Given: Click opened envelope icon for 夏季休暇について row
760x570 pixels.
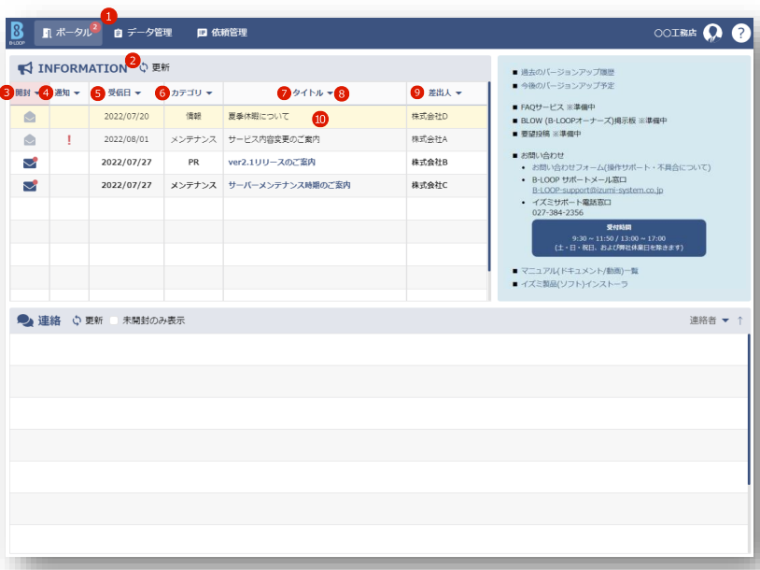Looking at the screenshot, I should [30, 117].
